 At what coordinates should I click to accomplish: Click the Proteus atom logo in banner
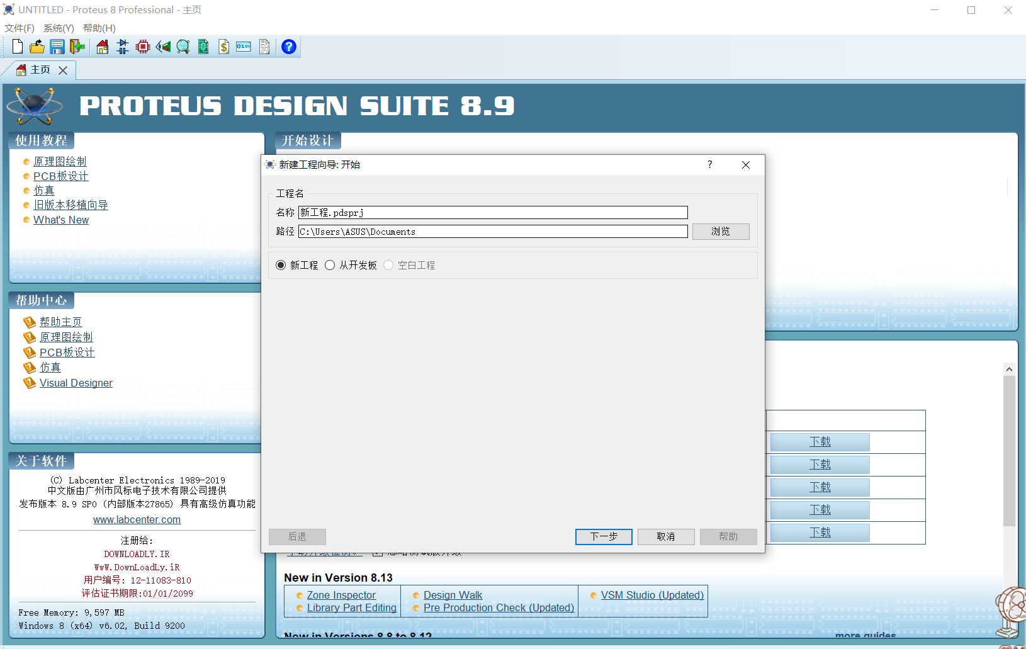pyautogui.click(x=35, y=106)
